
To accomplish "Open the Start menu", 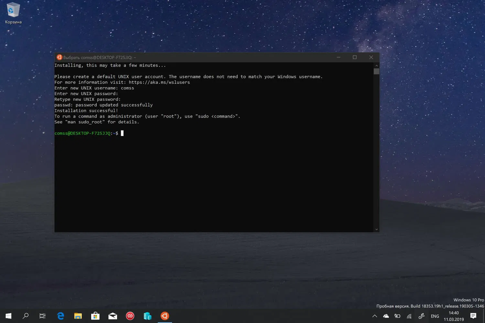I will pos(8,316).
